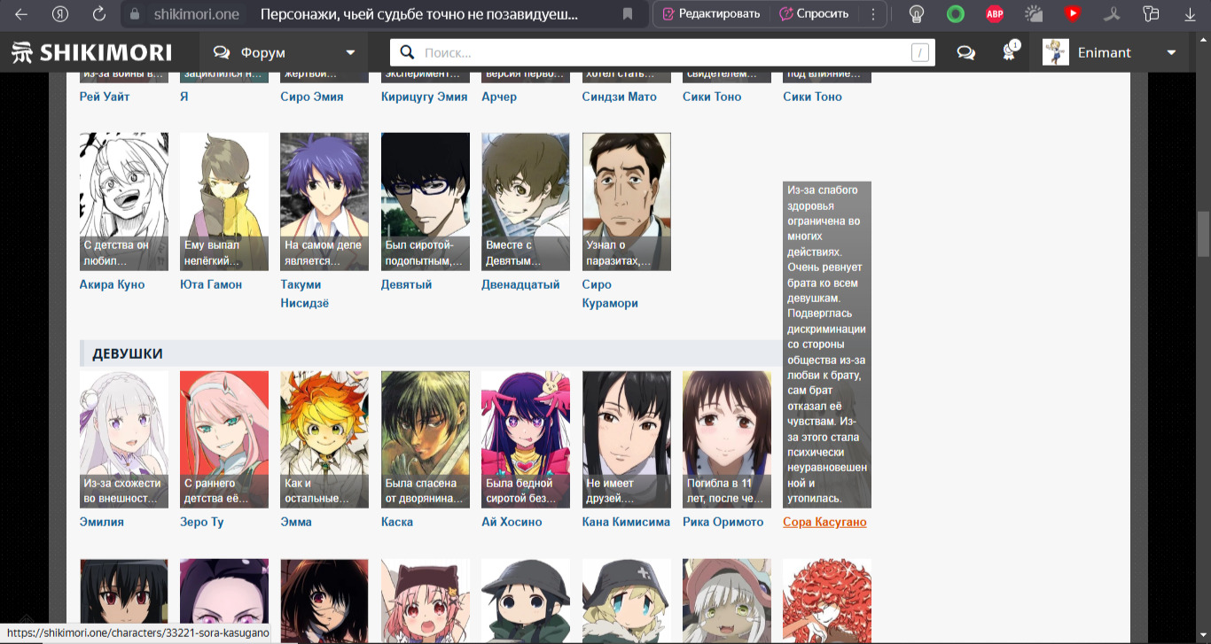Click the YouTube extension icon
Image resolution: width=1211 pixels, height=644 pixels.
click(x=1073, y=14)
